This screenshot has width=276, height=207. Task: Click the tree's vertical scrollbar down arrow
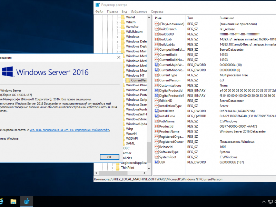149,168
